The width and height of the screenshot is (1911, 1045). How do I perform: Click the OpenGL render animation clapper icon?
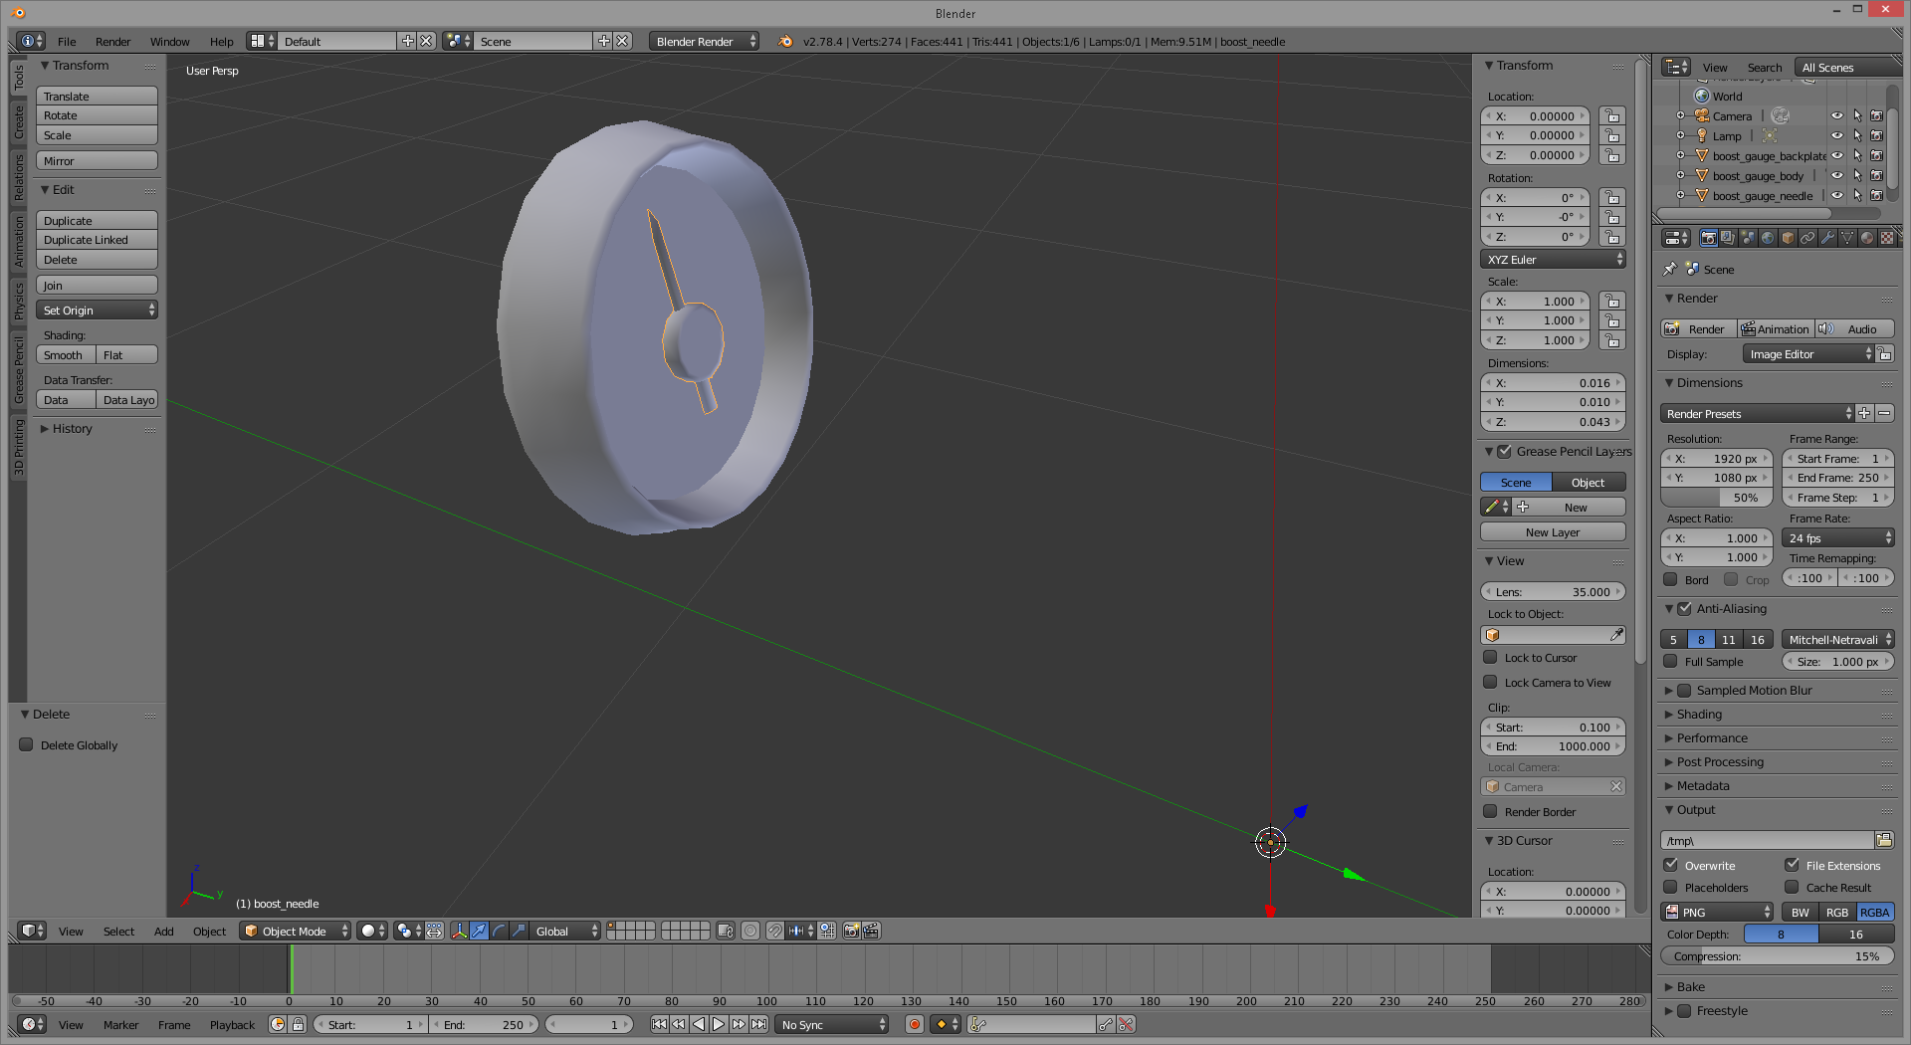coord(871,931)
